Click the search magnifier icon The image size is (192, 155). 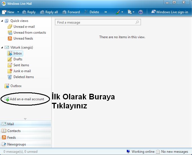(x=137, y=22)
